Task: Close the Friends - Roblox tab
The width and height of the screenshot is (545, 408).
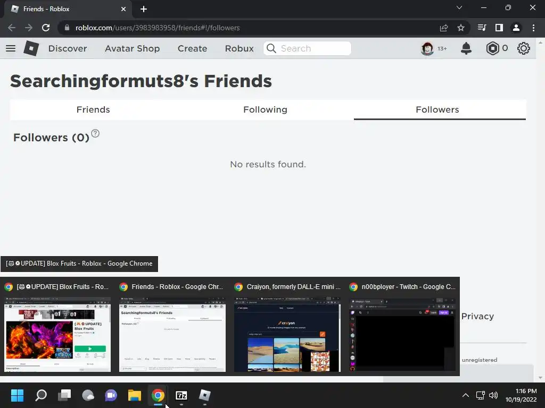Action: click(x=123, y=9)
